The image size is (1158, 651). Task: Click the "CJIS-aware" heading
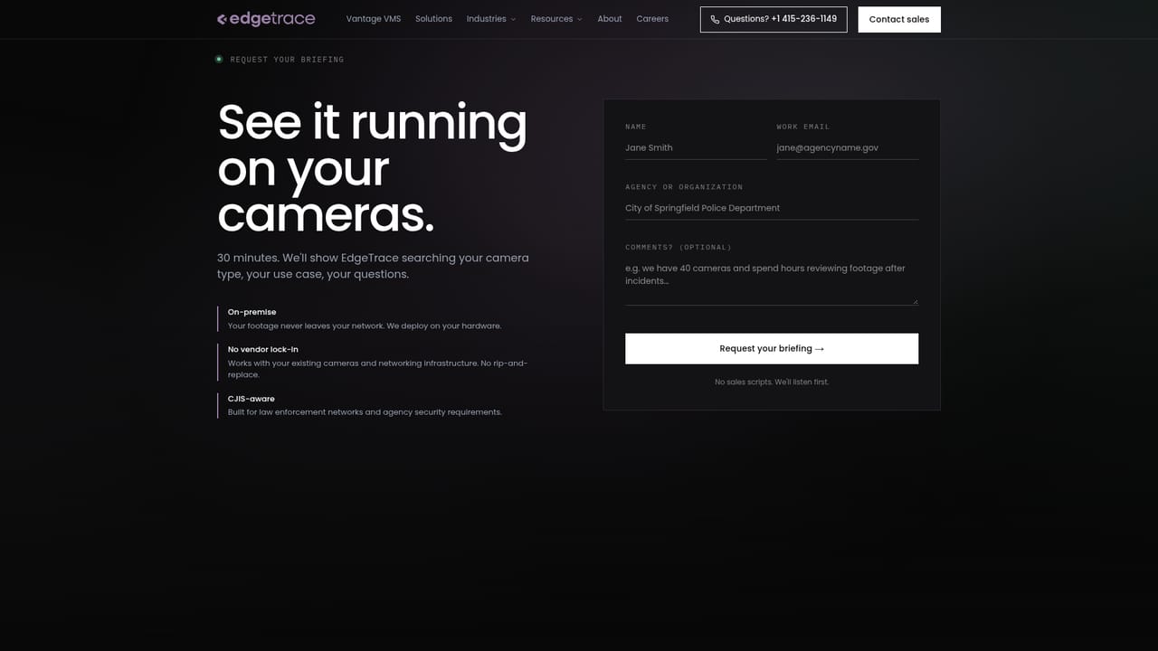(251, 399)
